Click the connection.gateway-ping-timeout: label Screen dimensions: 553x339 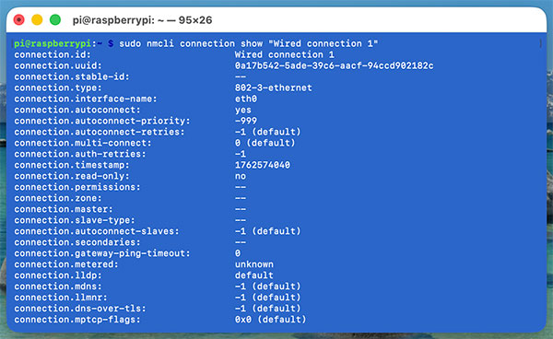click(102, 253)
